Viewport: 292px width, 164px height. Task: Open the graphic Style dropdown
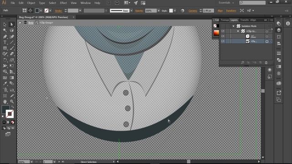point(175,11)
